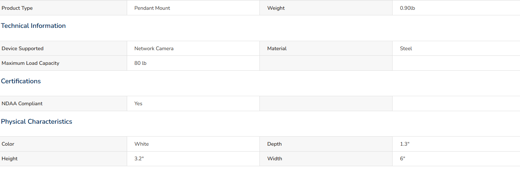Viewport: 520px width, 169px height.
Task: Select the White color value
Action: pos(141,144)
